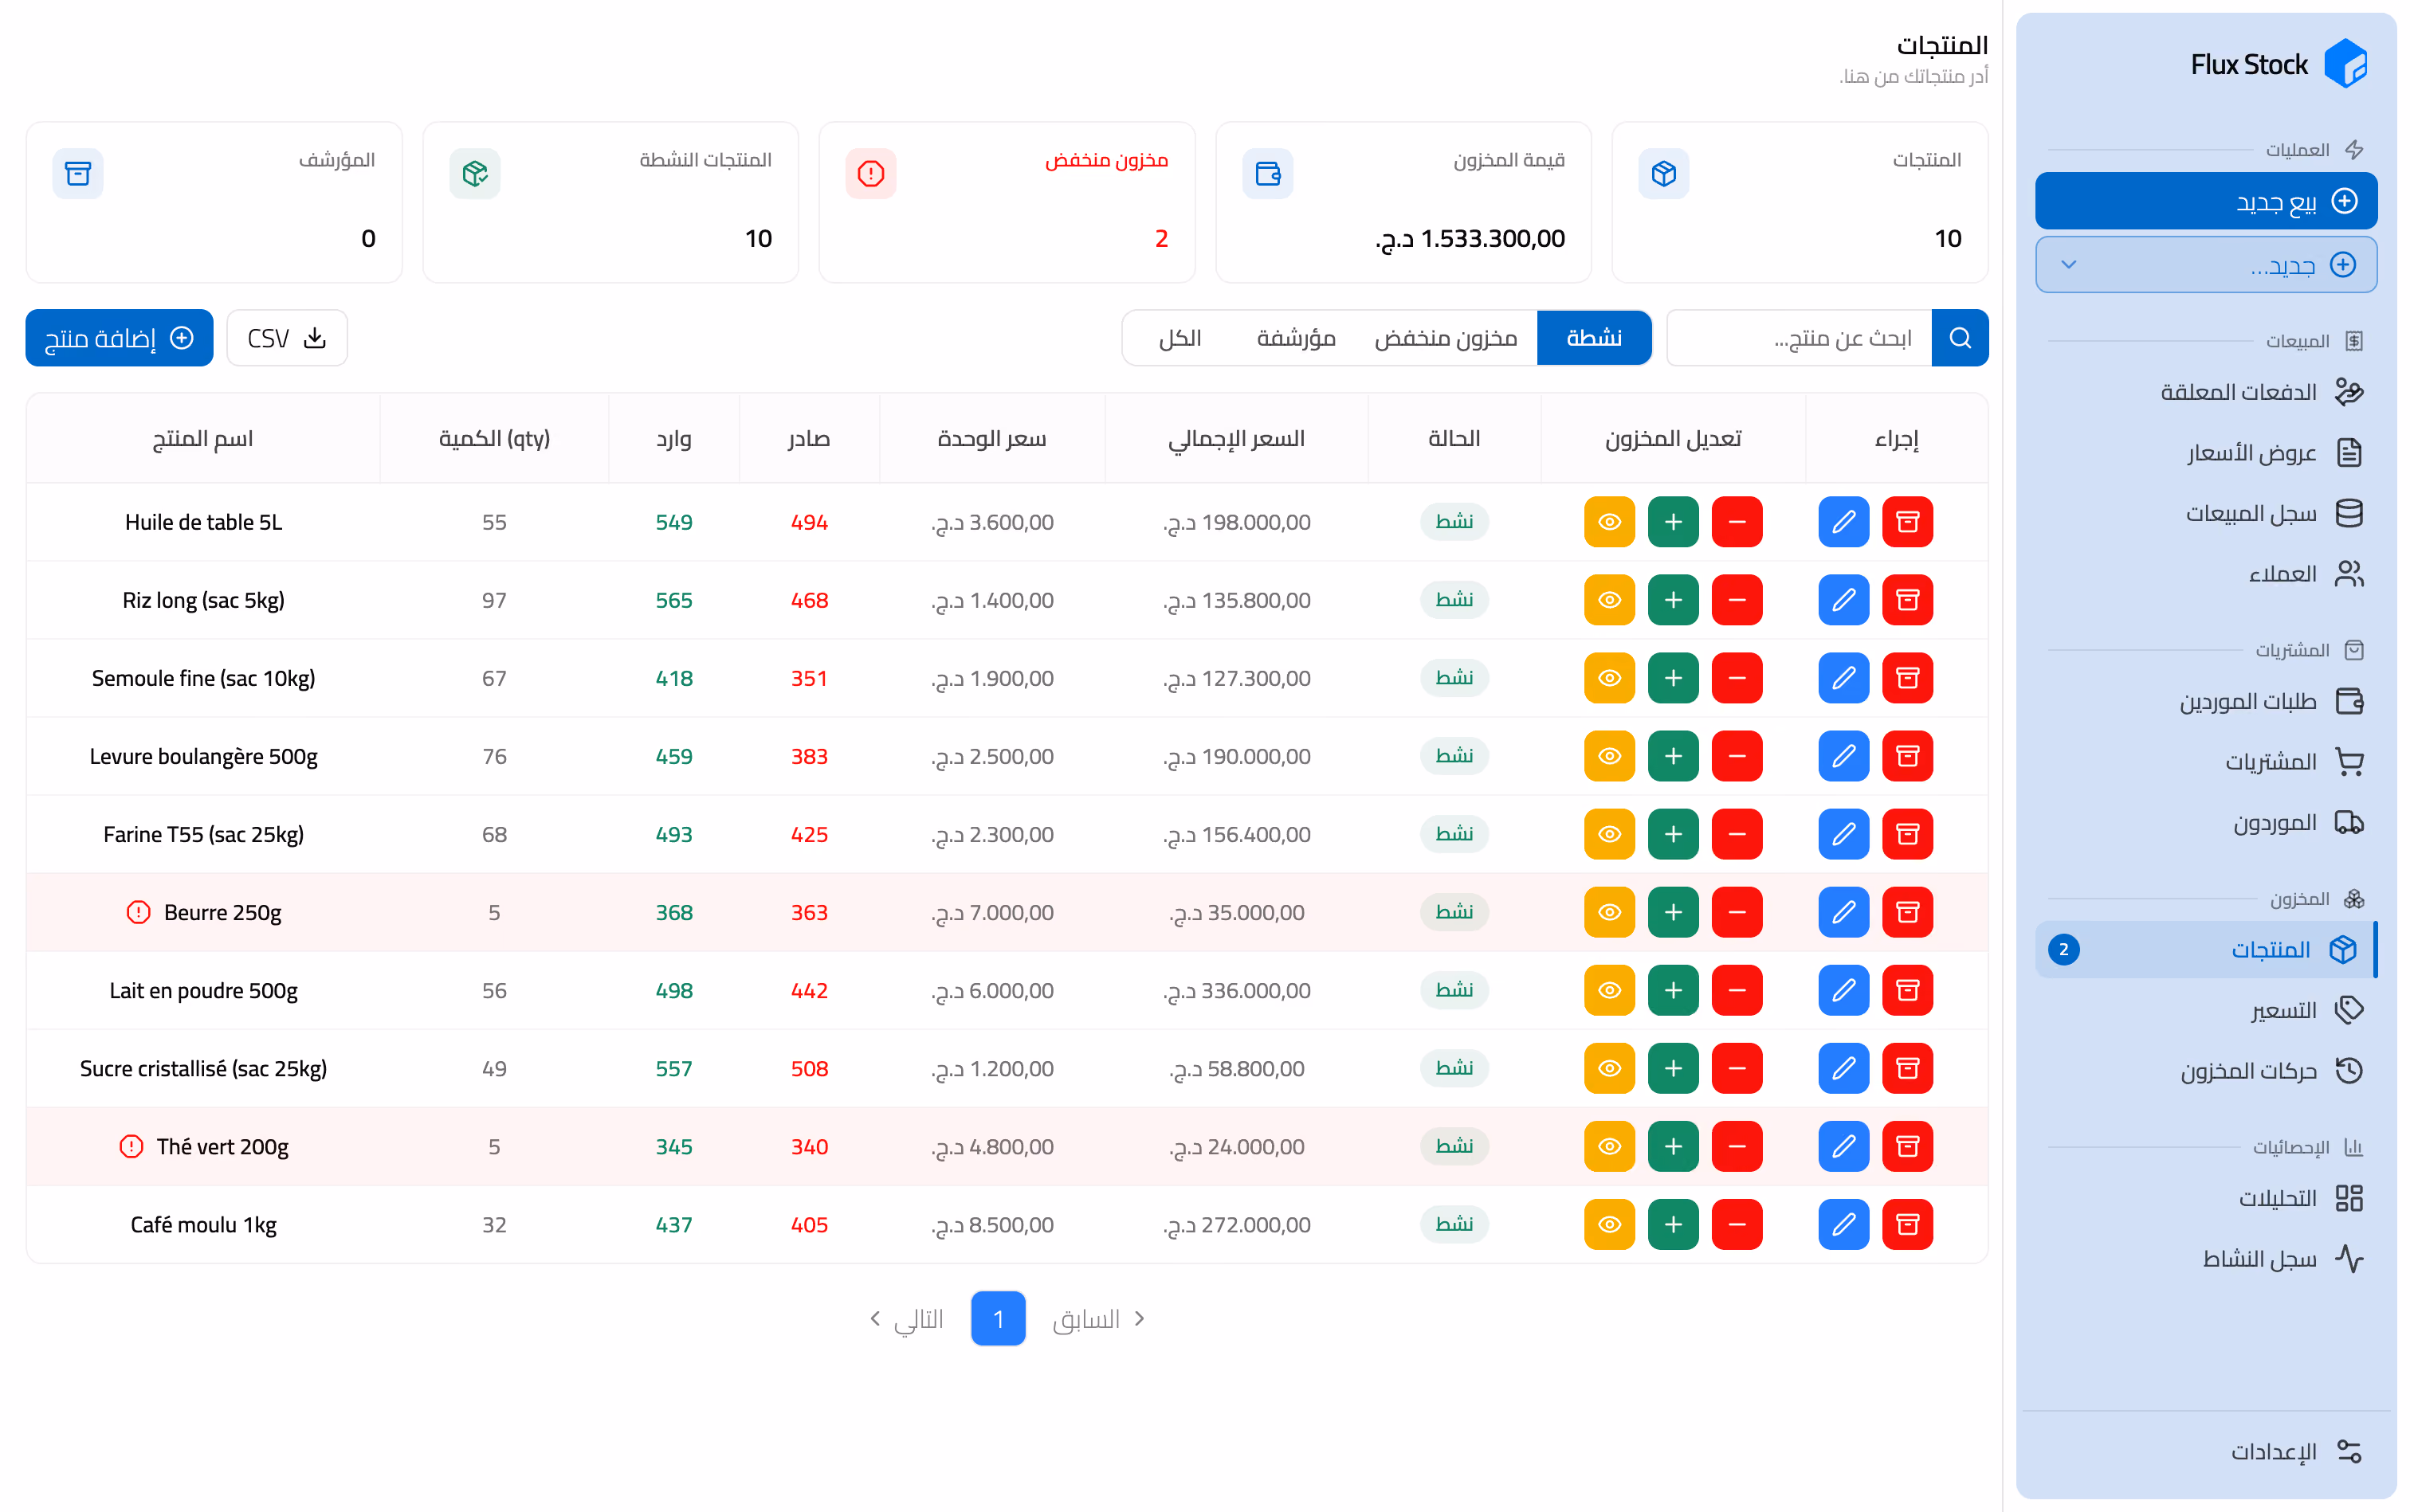Increase stock for Riz long (sac 5kg)
The height and width of the screenshot is (1512, 2410).
coord(1673,600)
